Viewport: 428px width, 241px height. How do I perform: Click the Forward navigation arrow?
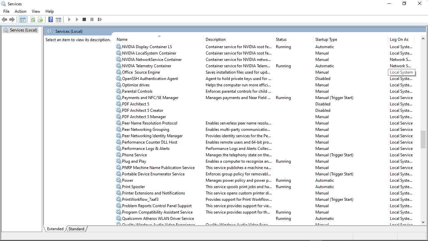[x=12, y=20]
